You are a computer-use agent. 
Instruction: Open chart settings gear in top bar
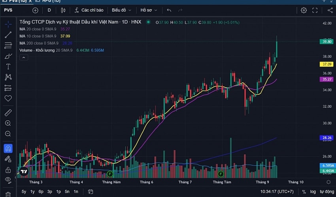coord(304,10)
